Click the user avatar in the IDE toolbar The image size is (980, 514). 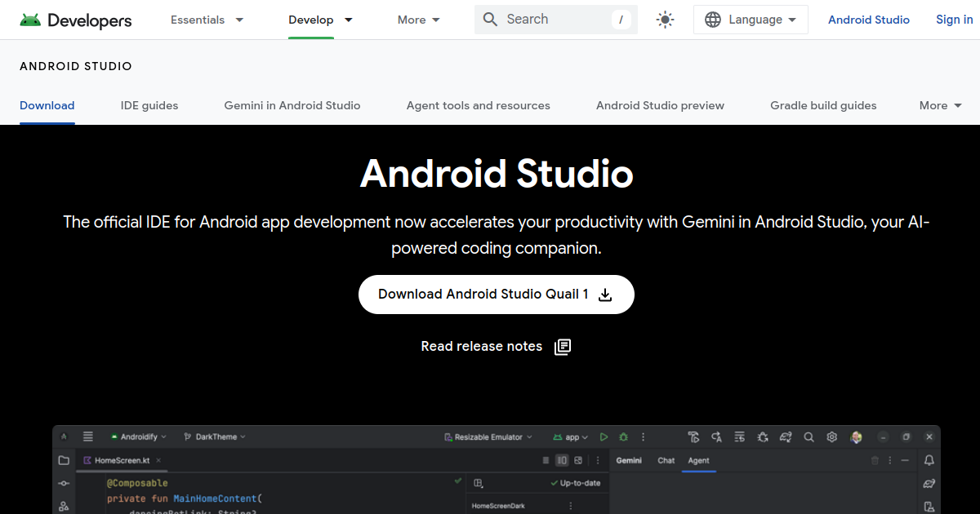[x=856, y=437]
